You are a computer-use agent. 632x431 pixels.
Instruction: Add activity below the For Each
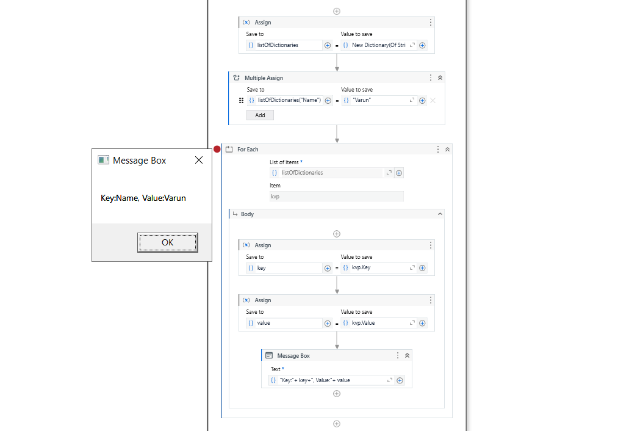[337, 424]
